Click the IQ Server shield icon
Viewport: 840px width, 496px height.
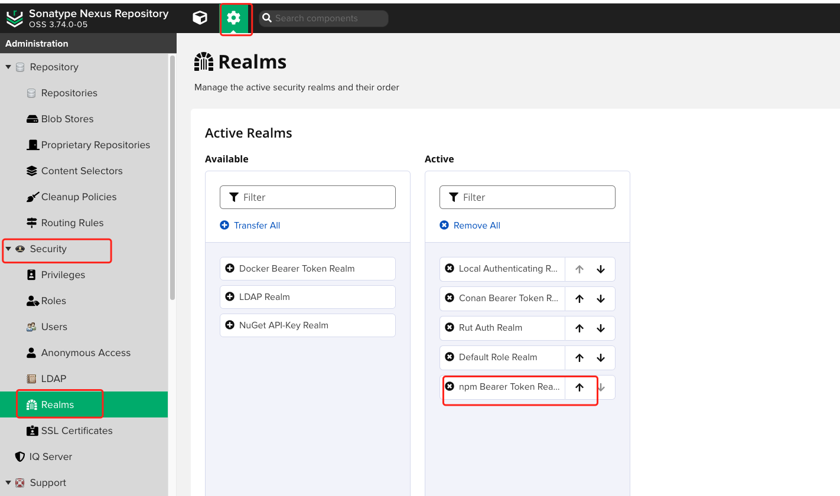click(x=20, y=457)
